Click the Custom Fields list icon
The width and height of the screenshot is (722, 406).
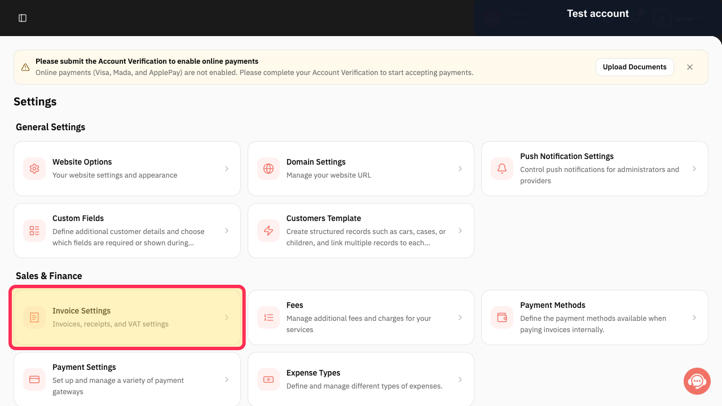pos(34,231)
